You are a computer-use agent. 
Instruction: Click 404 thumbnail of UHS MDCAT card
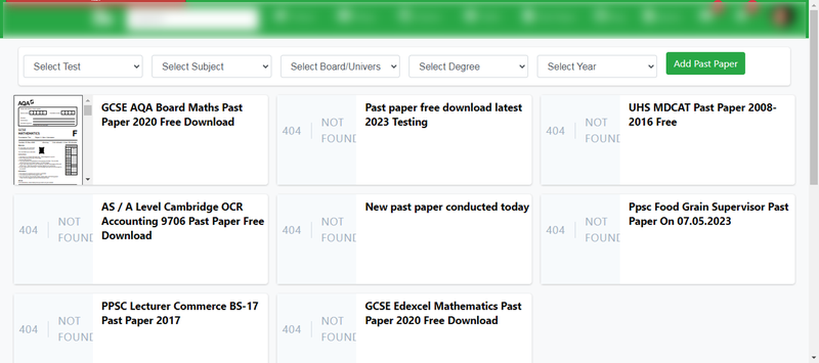580,140
